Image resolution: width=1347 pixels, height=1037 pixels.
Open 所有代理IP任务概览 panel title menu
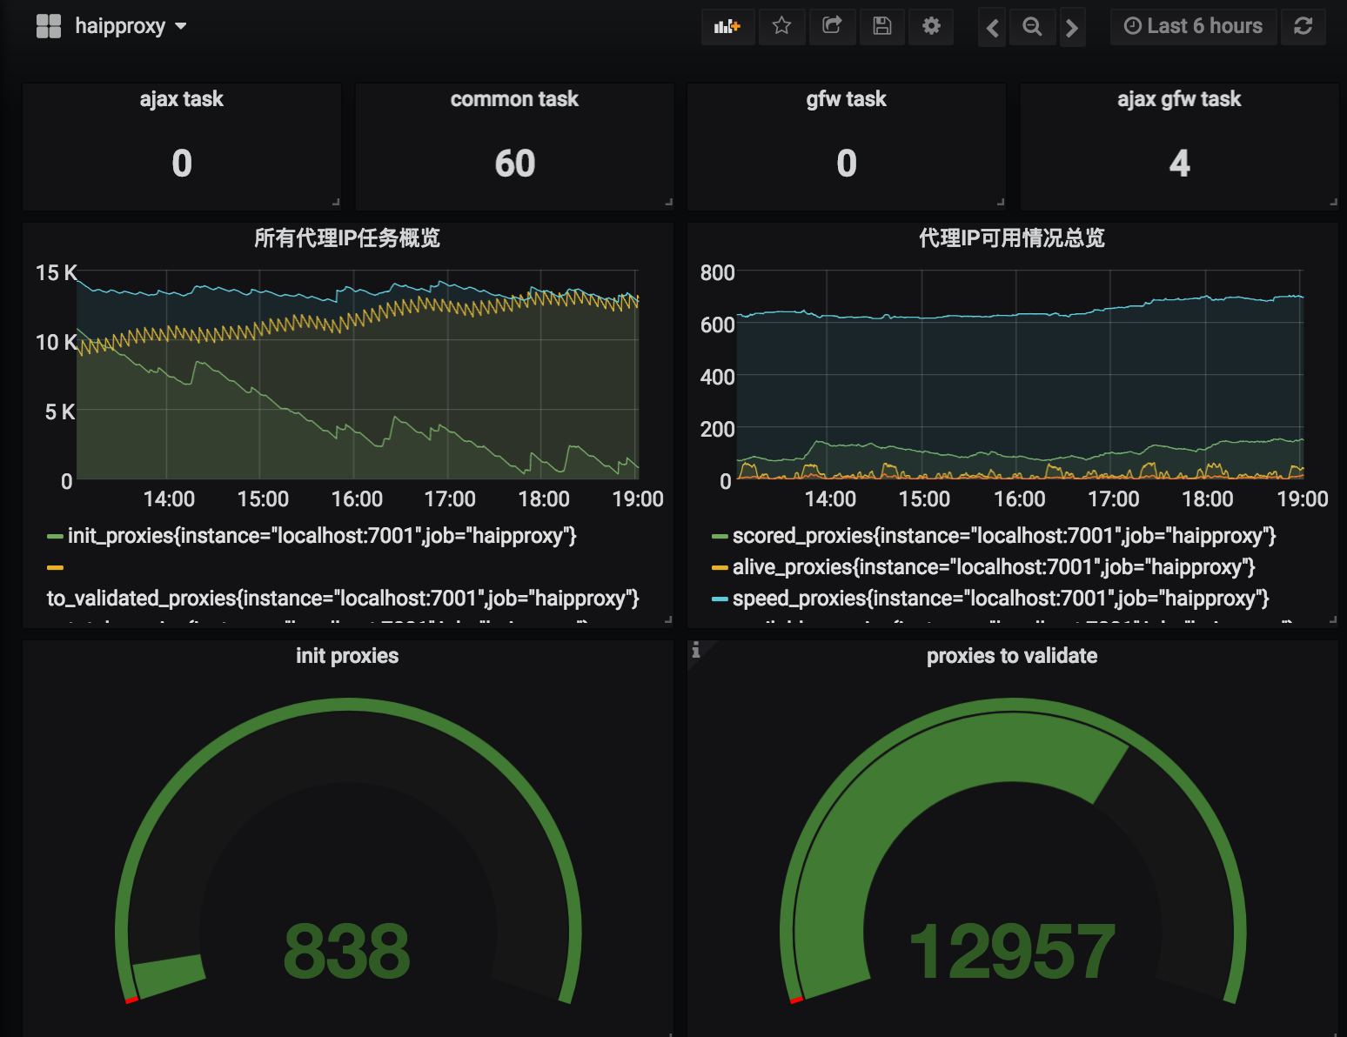click(x=347, y=238)
